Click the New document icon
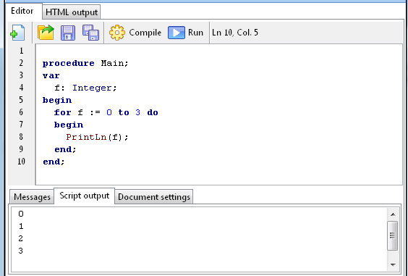Screen dimensions: 408x276 [x=17, y=33]
